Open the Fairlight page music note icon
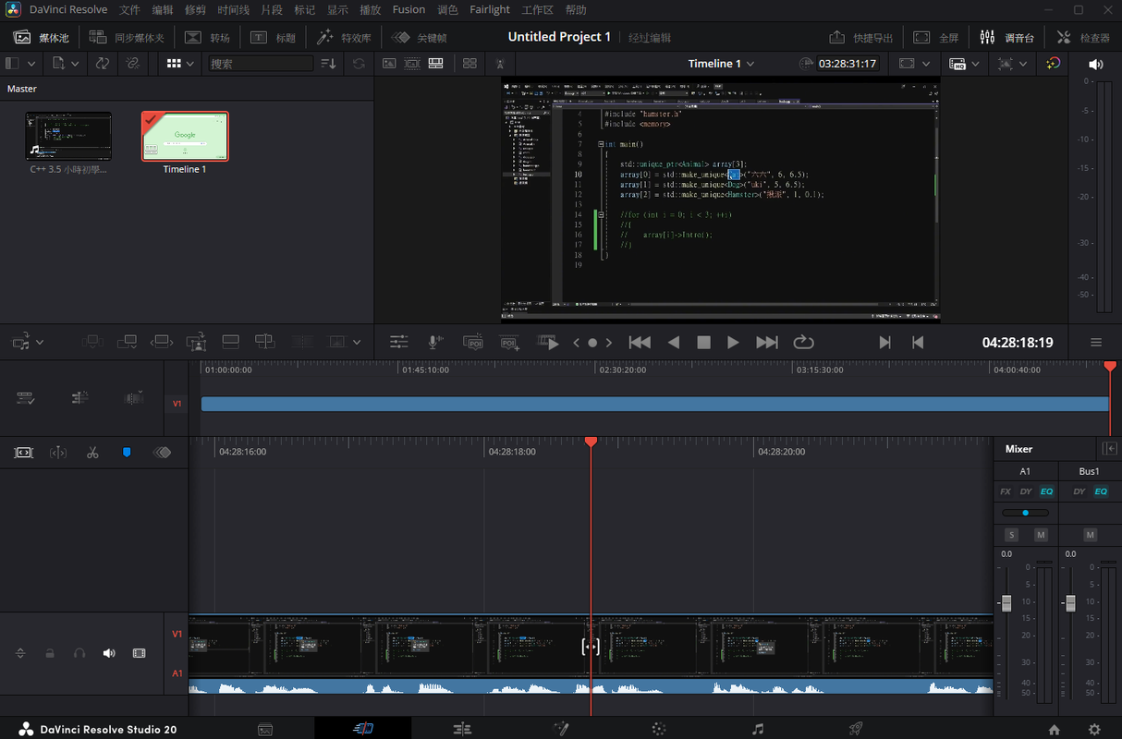This screenshot has height=739, width=1122. tap(758, 729)
